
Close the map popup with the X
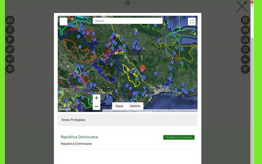click(242, 7)
